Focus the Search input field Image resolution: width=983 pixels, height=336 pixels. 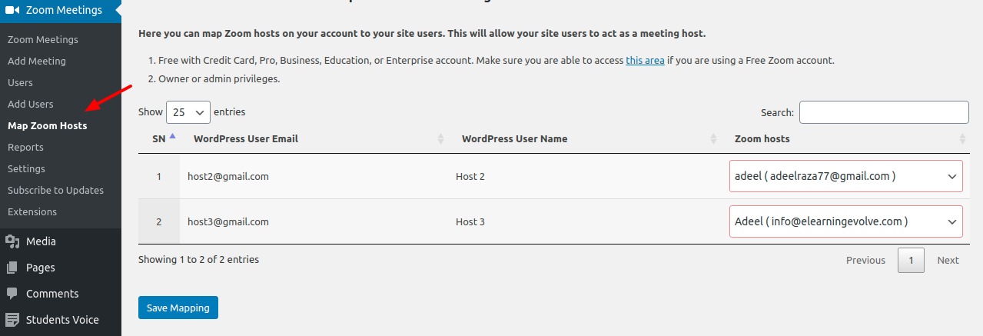point(884,112)
